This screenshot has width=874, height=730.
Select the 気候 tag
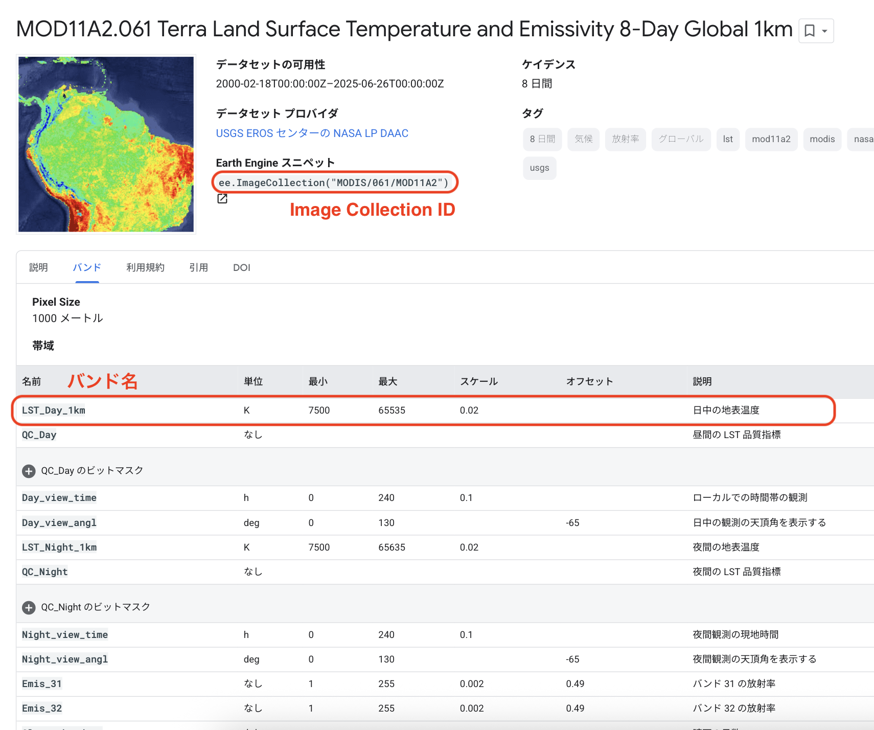583,139
